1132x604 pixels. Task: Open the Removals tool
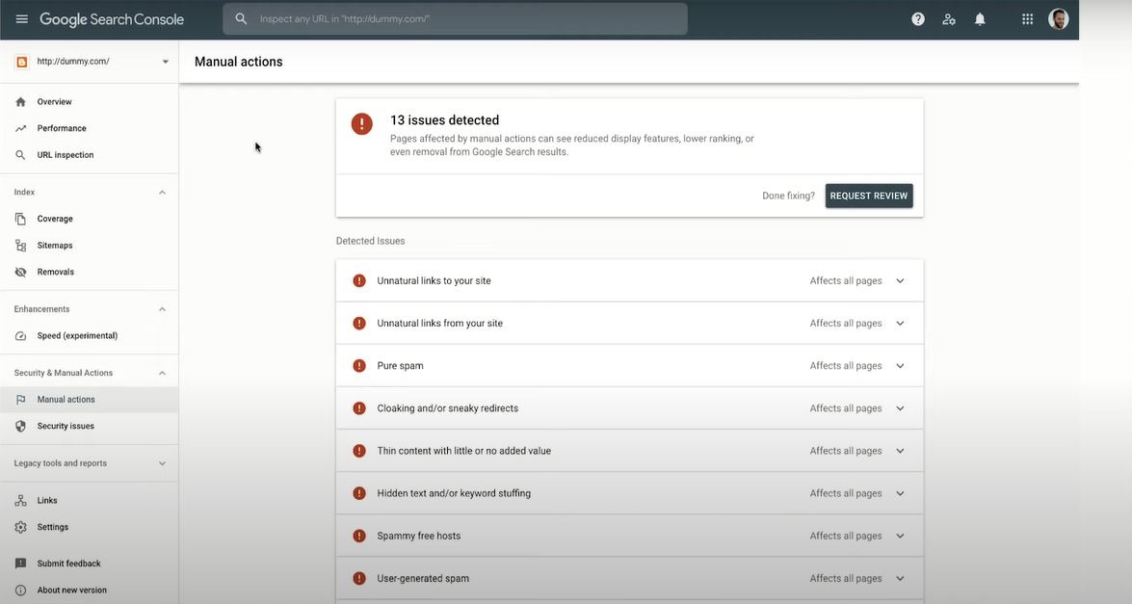click(55, 272)
